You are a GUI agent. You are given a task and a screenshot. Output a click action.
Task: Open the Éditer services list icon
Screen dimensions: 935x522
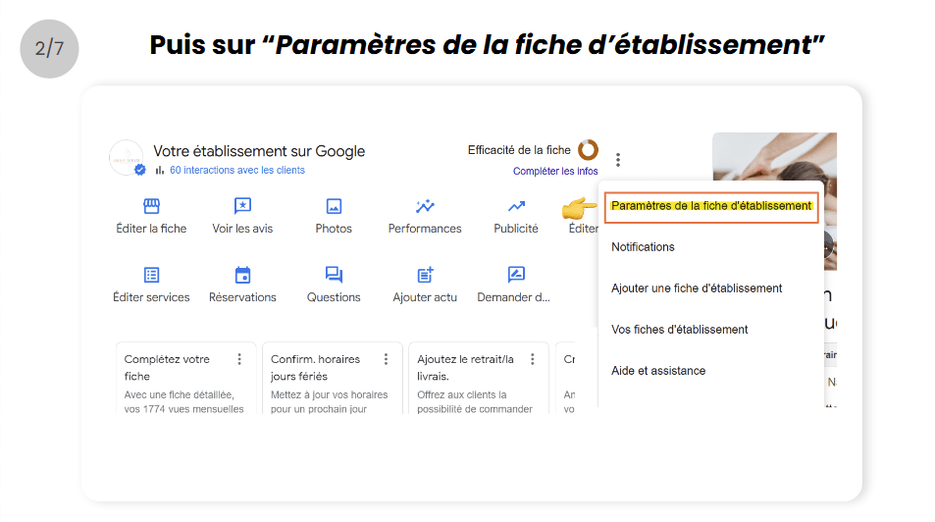pos(151,275)
